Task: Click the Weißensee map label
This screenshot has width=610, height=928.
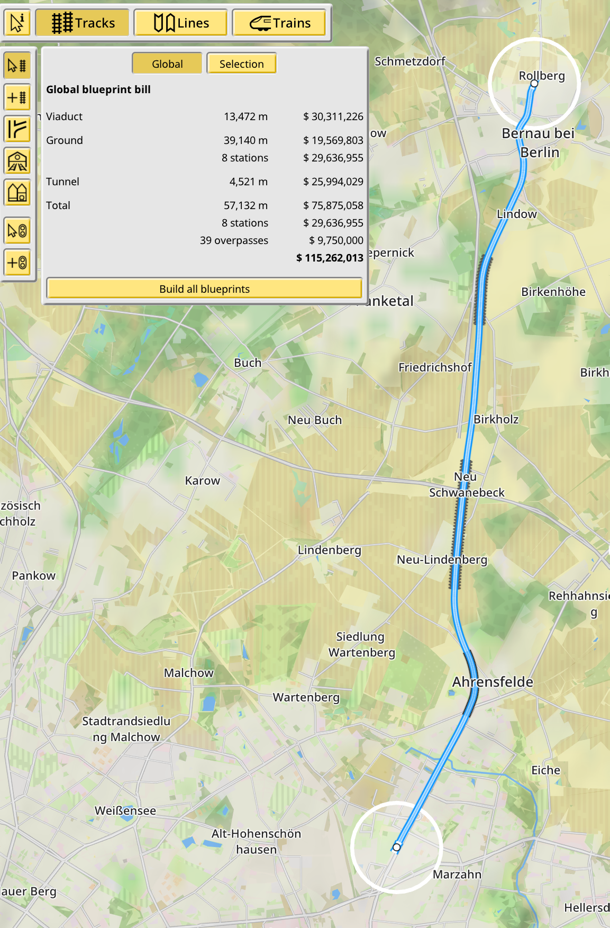Action: point(125,811)
